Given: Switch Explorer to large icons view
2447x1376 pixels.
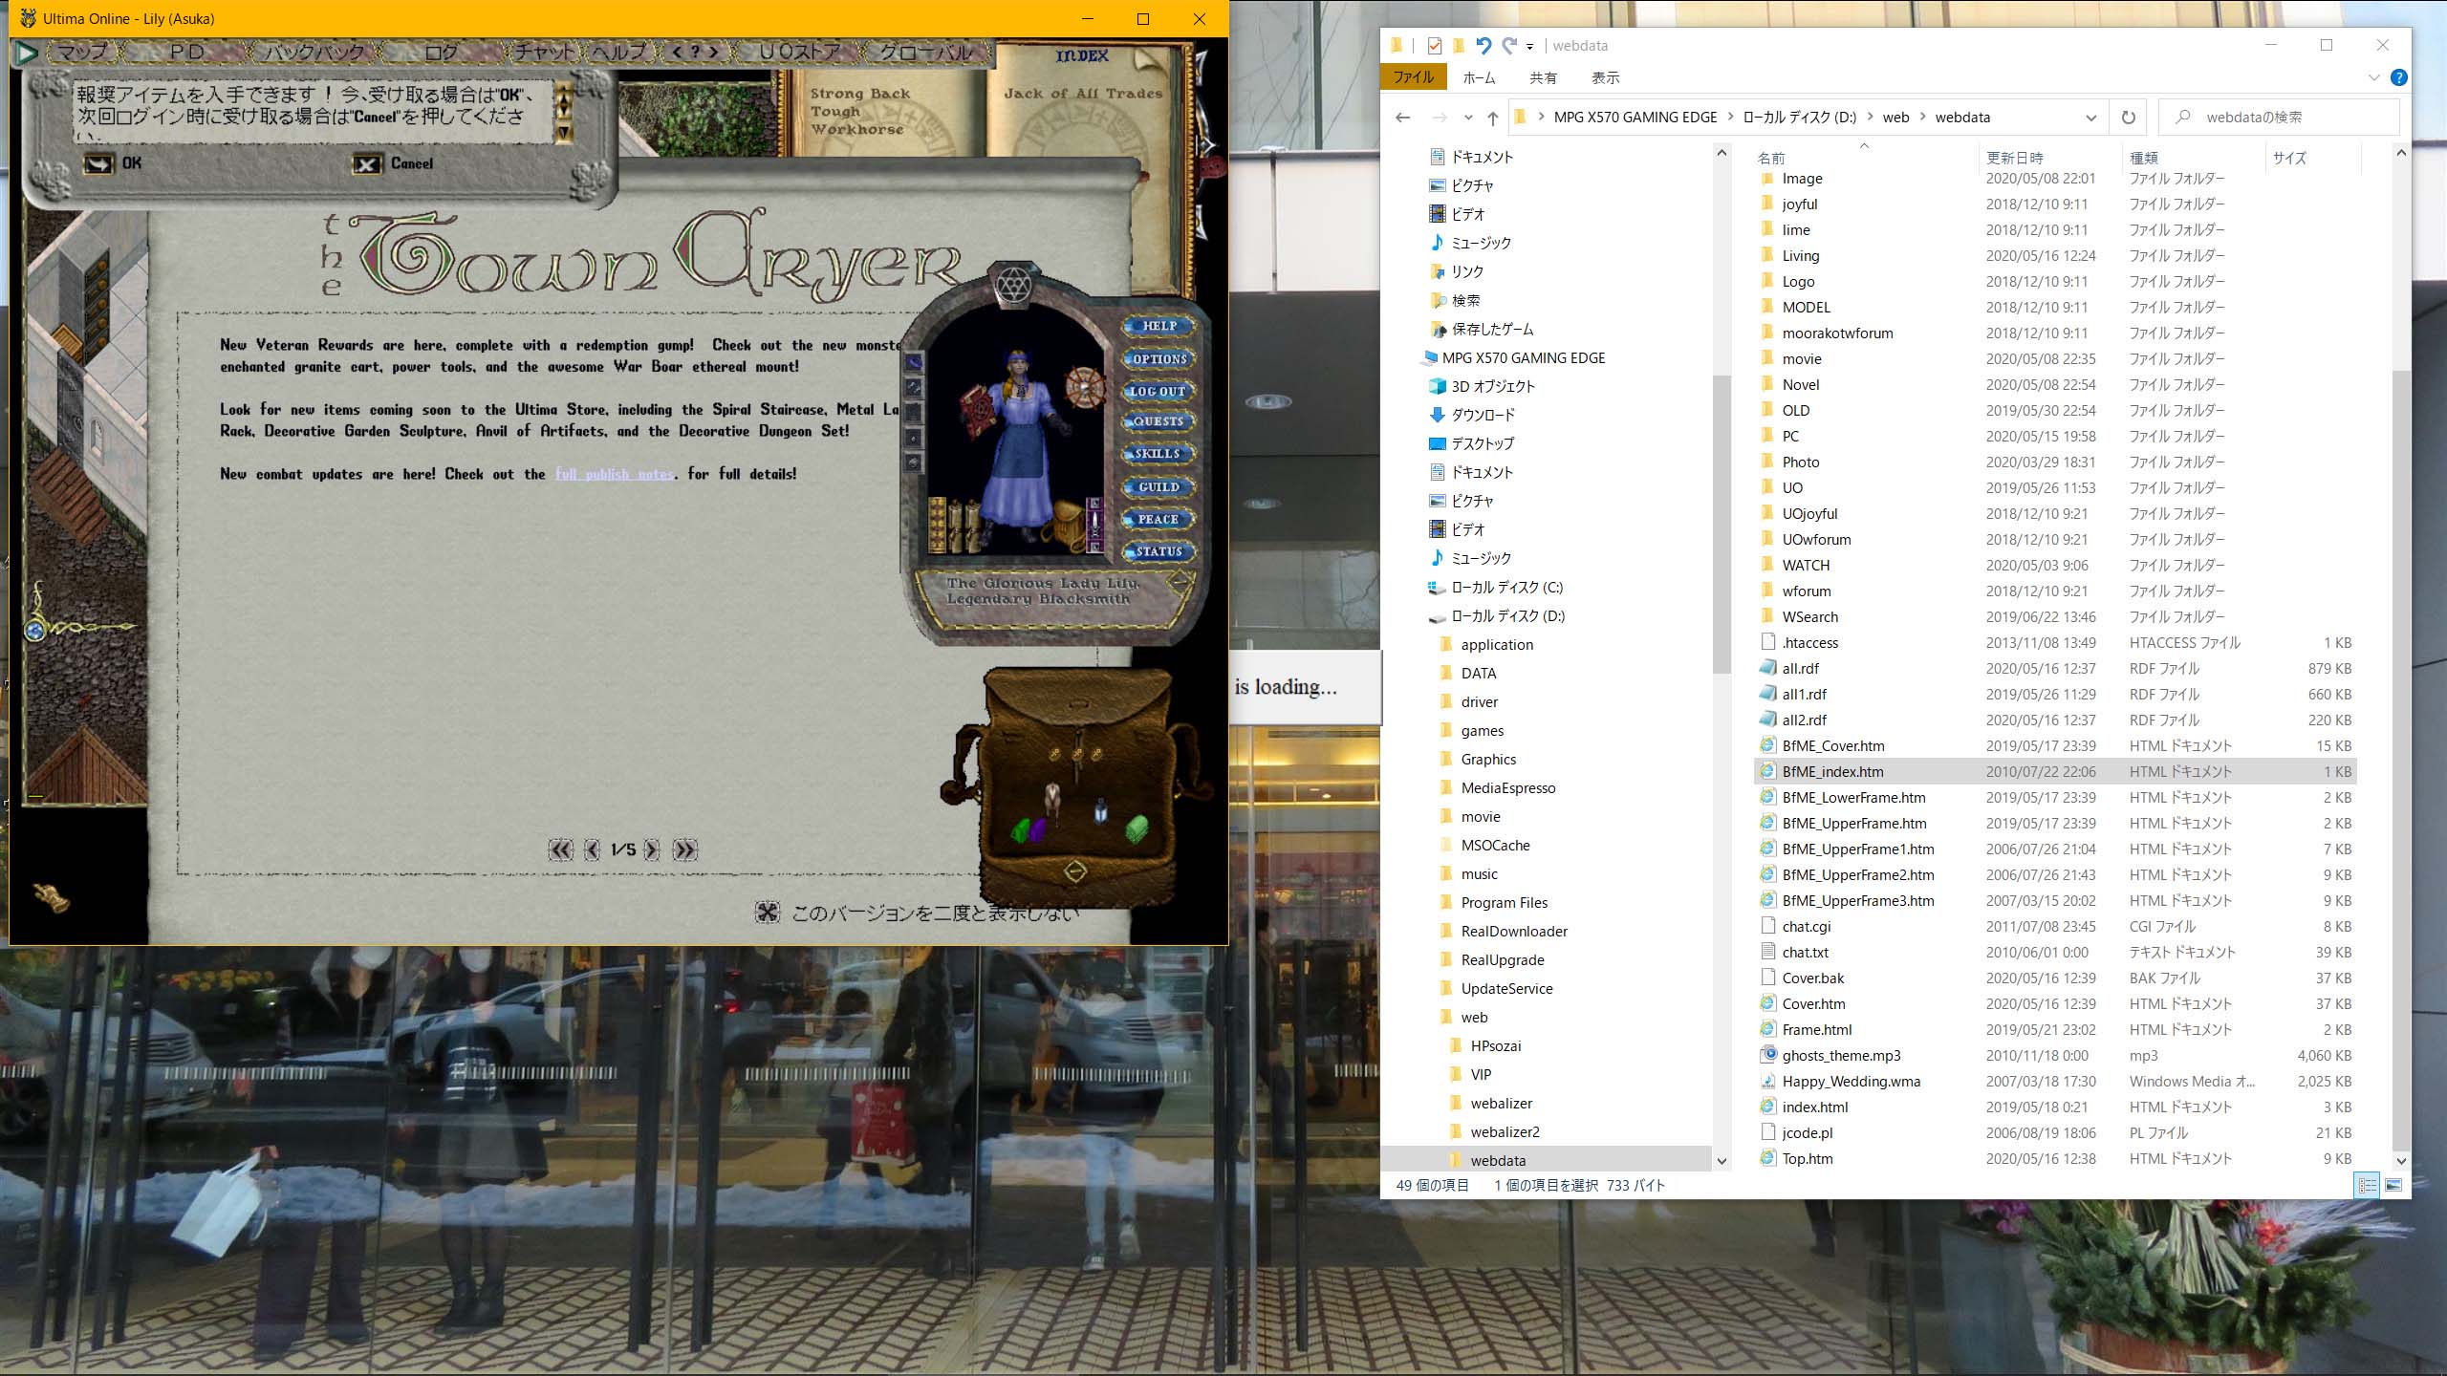Looking at the screenshot, I should pyautogui.click(x=2393, y=1185).
